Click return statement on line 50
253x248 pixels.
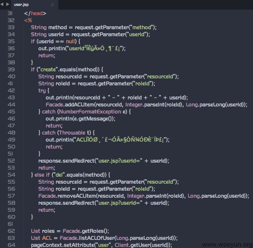coord(54,147)
